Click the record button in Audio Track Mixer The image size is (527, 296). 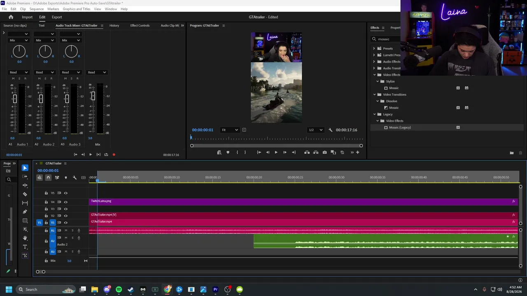click(x=114, y=155)
